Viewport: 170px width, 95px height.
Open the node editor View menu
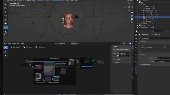[10, 44]
